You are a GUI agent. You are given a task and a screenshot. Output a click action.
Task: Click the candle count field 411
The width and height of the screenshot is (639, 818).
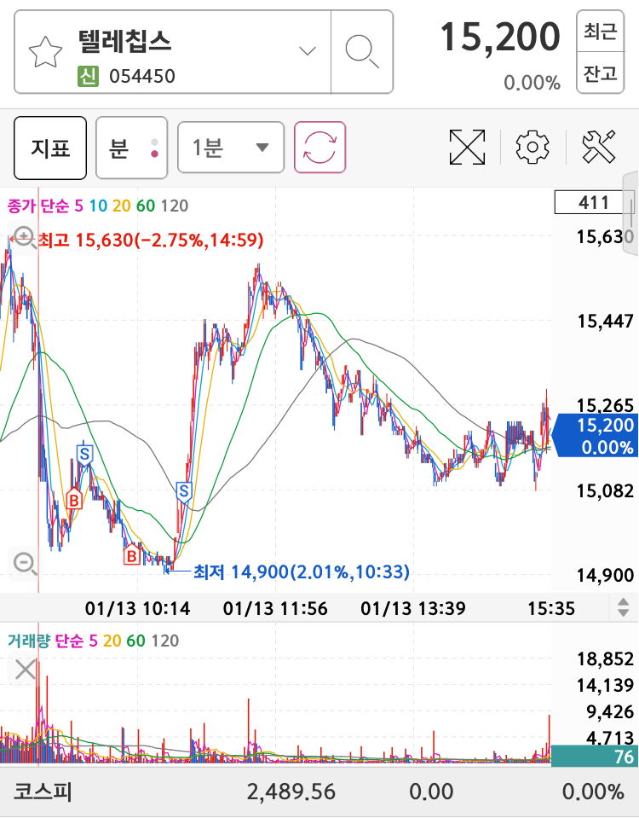[x=594, y=202]
